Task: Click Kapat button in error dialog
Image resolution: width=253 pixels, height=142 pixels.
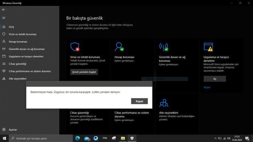Action: 139,101
